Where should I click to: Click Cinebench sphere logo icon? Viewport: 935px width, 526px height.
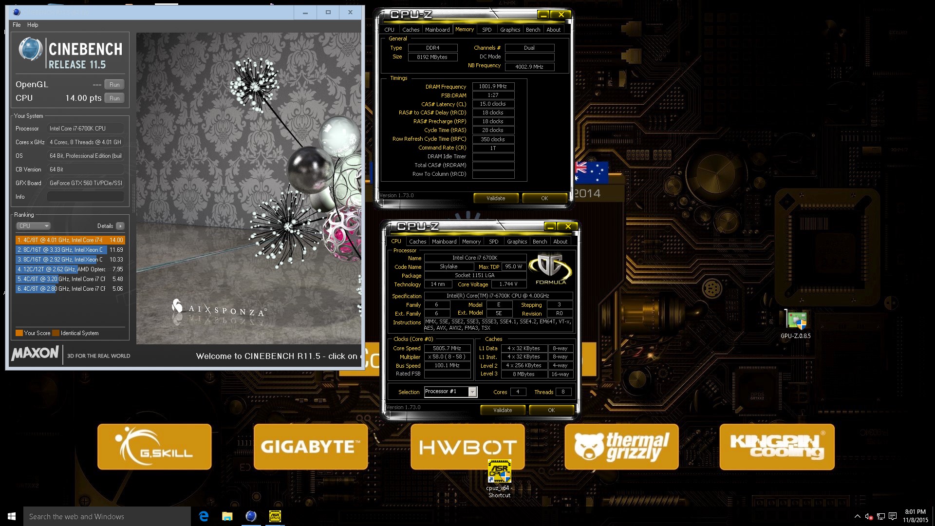pos(30,49)
